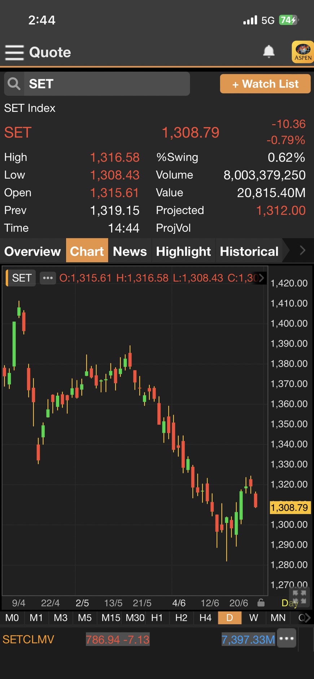Select monthly MN timeframe

point(278,618)
